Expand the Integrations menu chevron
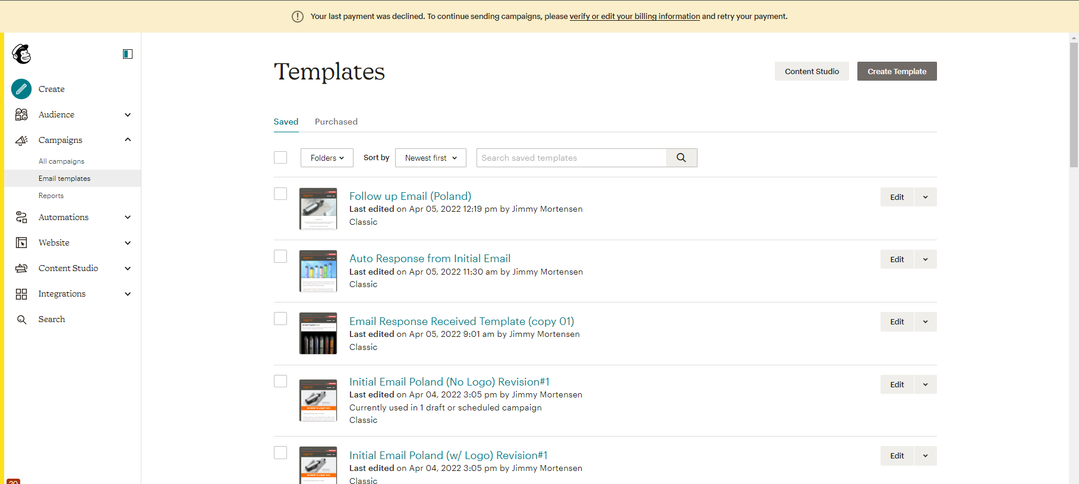Viewport: 1079px width, 484px height. pos(128,294)
